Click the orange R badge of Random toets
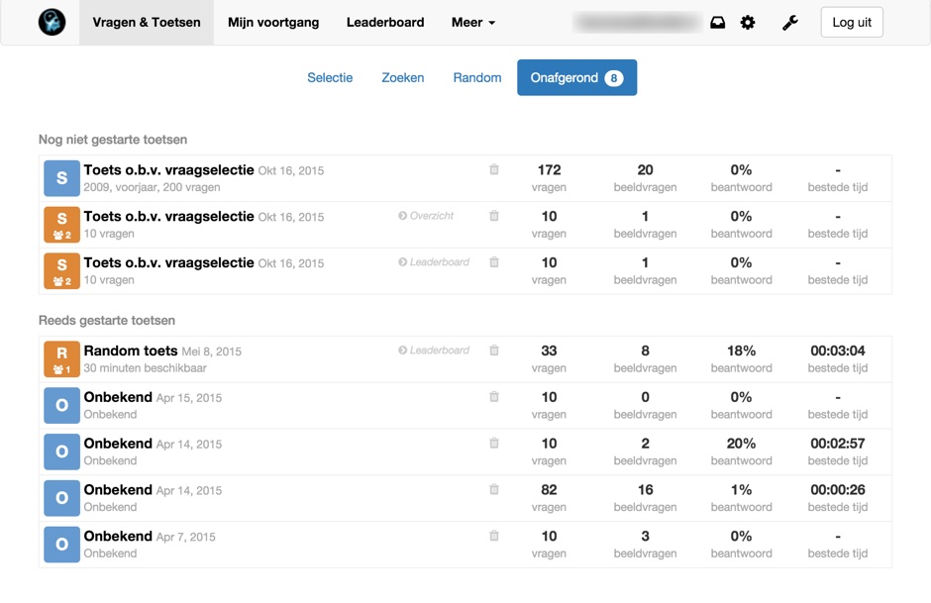Screen dimensions: 931x603 pos(61,358)
